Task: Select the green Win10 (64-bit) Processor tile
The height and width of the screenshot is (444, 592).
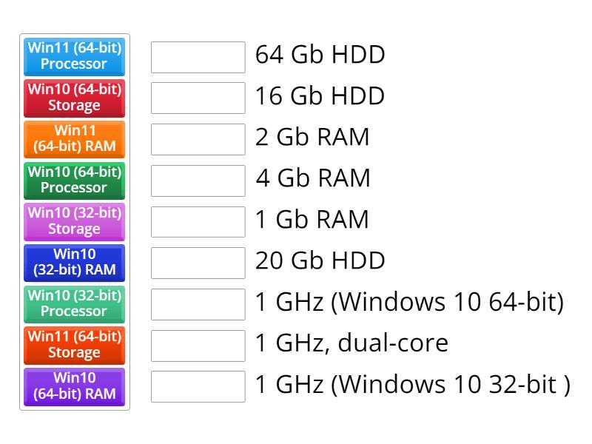Action: point(74,180)
